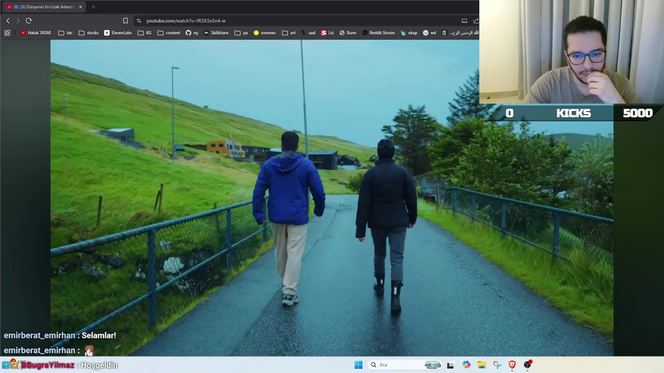Open the Haluk TATAR bookmark
Screen dimensions: 664x373
36,33
